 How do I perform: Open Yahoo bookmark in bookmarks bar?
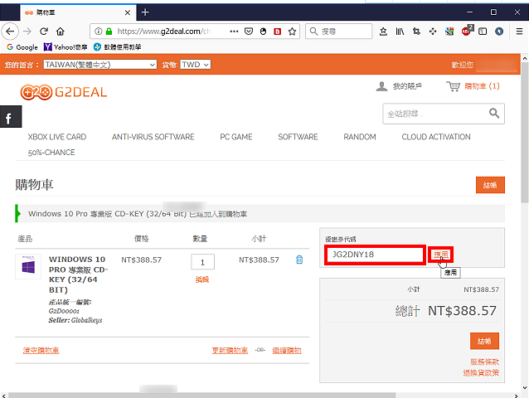point(66,47)
